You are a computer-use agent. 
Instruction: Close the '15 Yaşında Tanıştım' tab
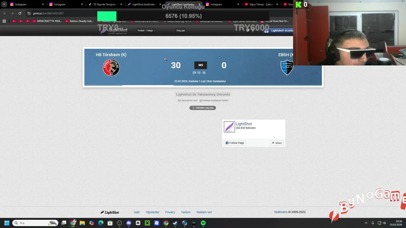(121, 4)
